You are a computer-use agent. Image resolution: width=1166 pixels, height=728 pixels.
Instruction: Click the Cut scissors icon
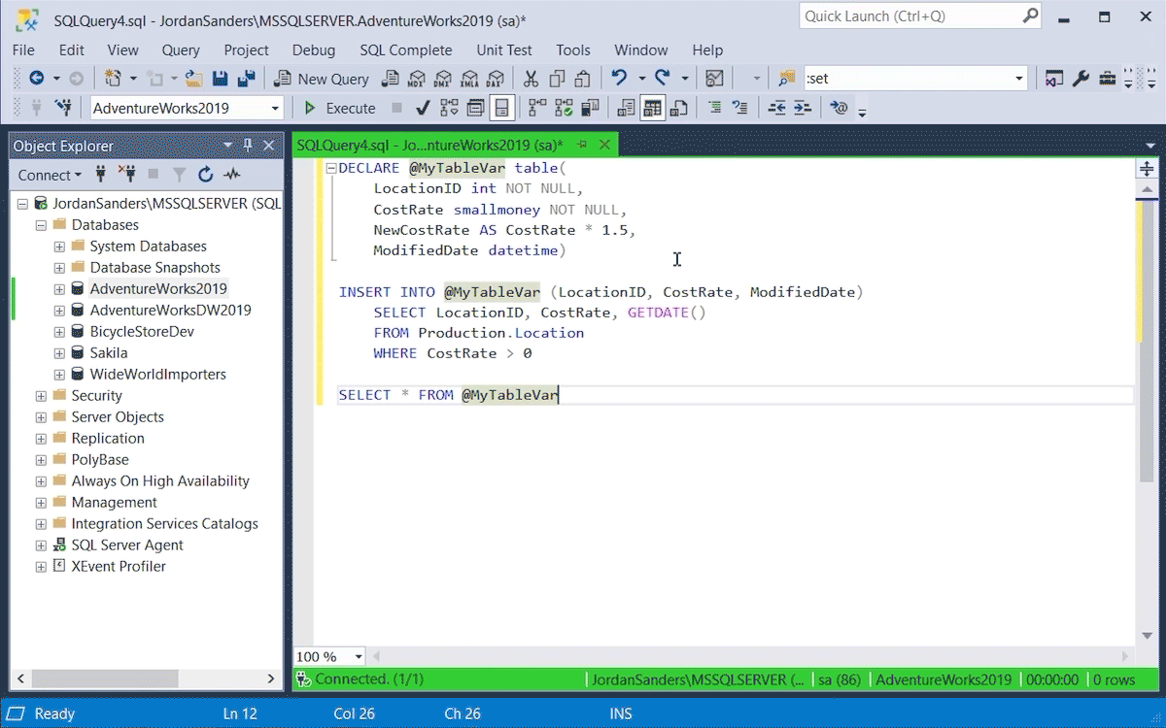coord(531,79)
